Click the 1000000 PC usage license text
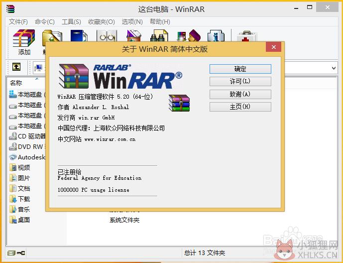 pyautogui.click(x=94, y=190)
